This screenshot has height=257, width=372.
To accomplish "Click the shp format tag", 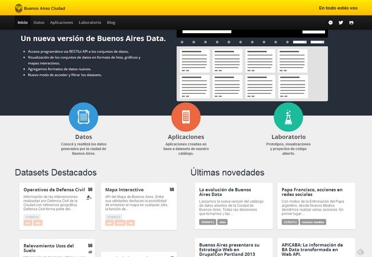I will tap(38, 223).
